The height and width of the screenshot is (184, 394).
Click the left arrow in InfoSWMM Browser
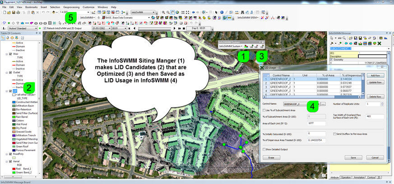[346, 43]
